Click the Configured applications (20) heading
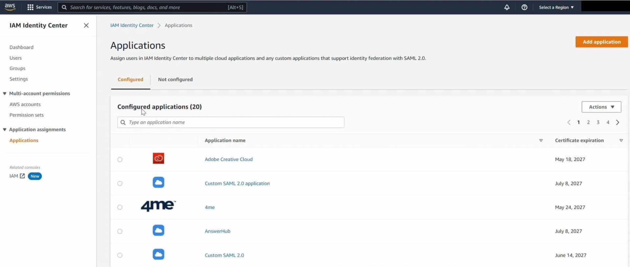Image resolution: width=630 pixels, height=267 pixels. [159, 107]
